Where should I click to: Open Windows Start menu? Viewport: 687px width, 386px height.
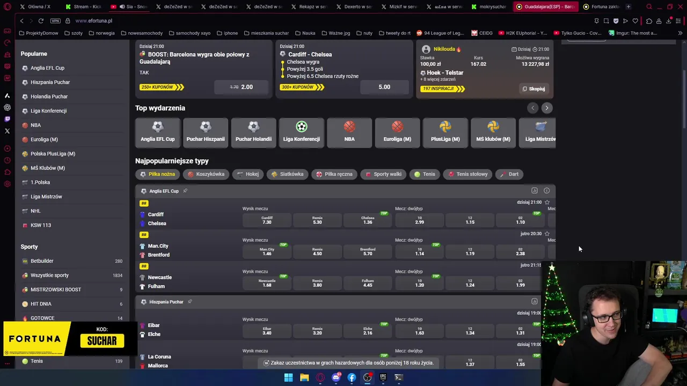(x=288, y=377)
